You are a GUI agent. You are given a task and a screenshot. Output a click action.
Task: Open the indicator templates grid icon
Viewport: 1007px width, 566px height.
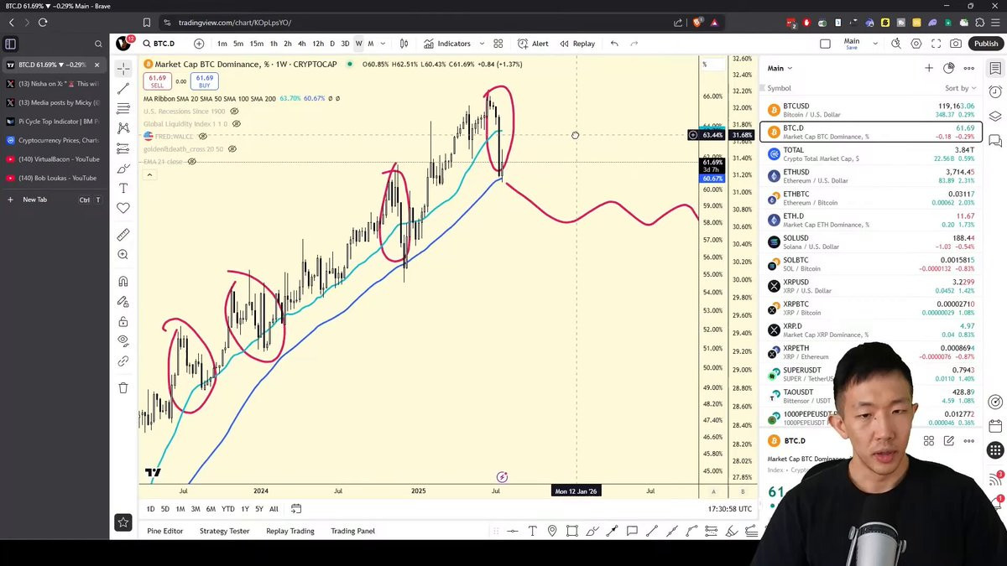click(x=498, y=44)
